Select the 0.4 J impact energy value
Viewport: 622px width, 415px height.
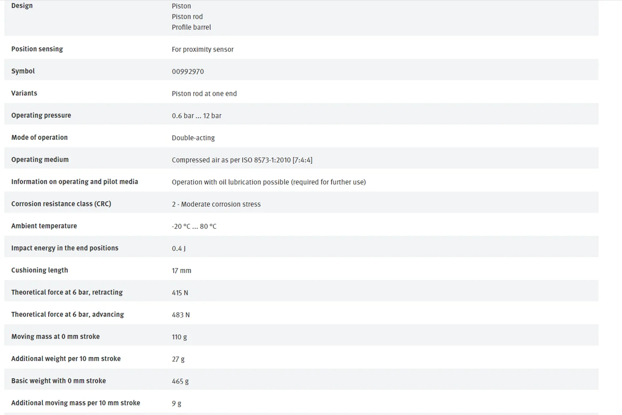click(179, 249)
